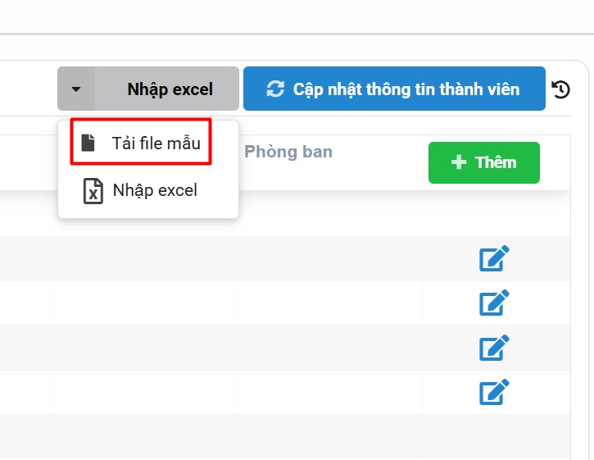This screenshot has height=460, width=594.
Task: Click the edit icon in the second row
Action: click(494, 303)
